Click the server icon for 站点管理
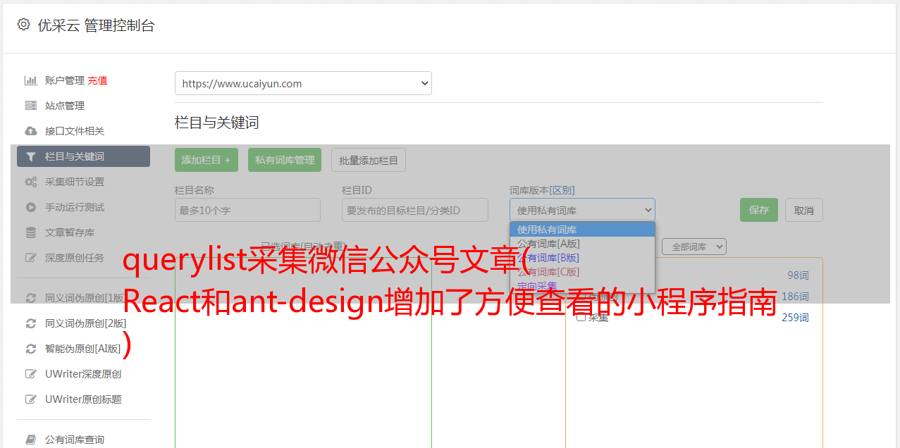Screen dimensions: 900x448 (31, 106)
